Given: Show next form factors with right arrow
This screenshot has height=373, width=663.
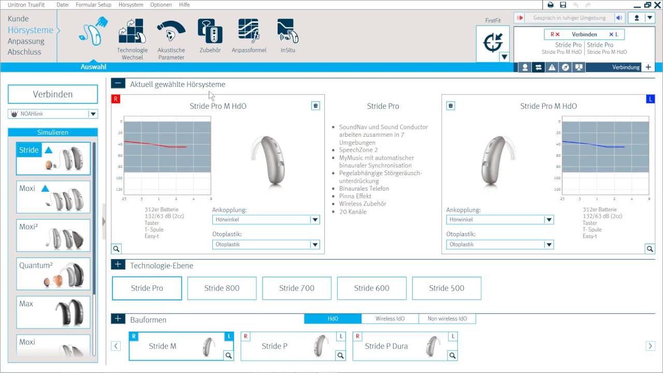Looking at the screenshot, I should pos(650,346).
